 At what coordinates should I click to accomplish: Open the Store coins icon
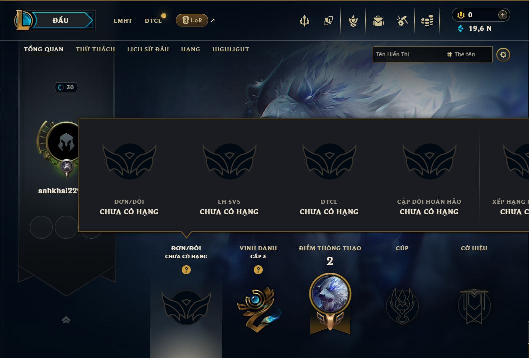427,21
